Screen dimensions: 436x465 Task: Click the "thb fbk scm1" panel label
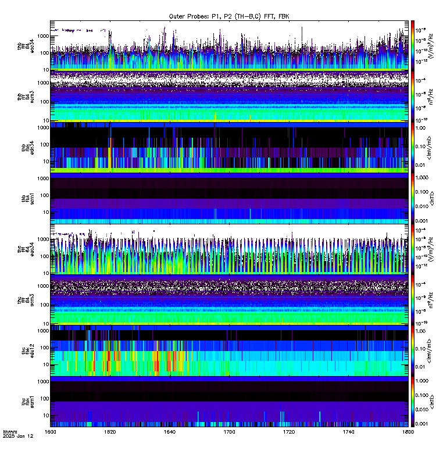[28, 198]
